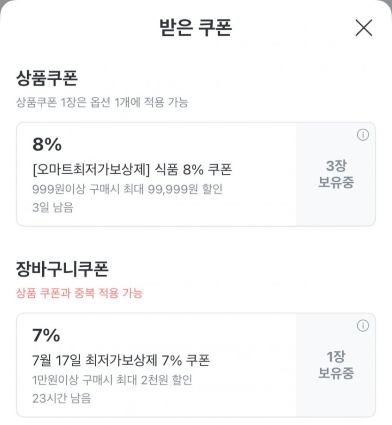
Task: Click the 1만원이상 구매시 최대 2천원 할인 text
Action: coord(113,380)
